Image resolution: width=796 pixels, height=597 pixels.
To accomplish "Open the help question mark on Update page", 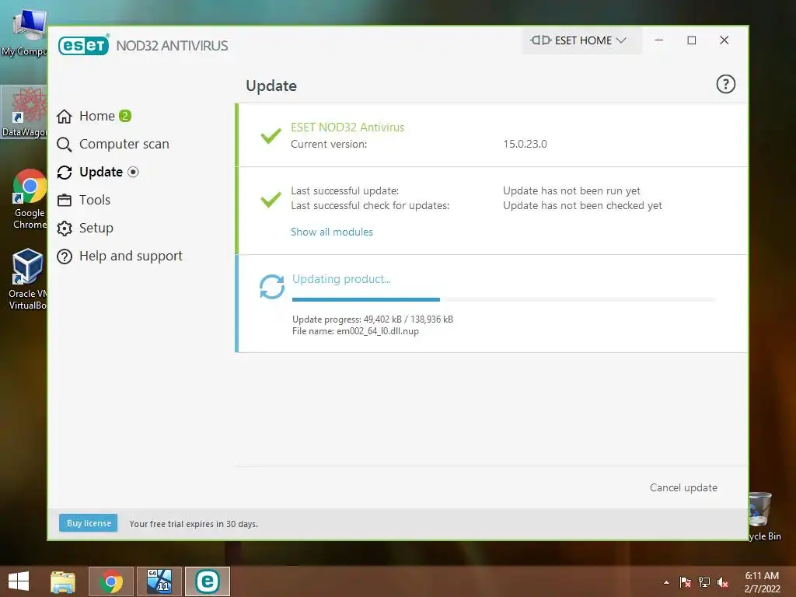I will tap(725, 84).
